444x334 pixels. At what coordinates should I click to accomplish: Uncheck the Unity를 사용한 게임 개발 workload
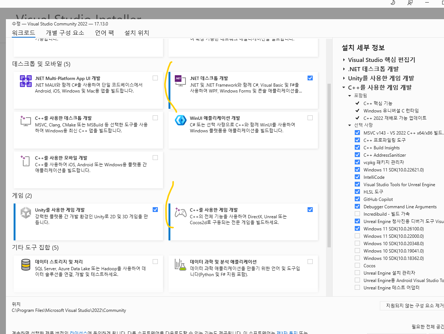tap(155, 209)
